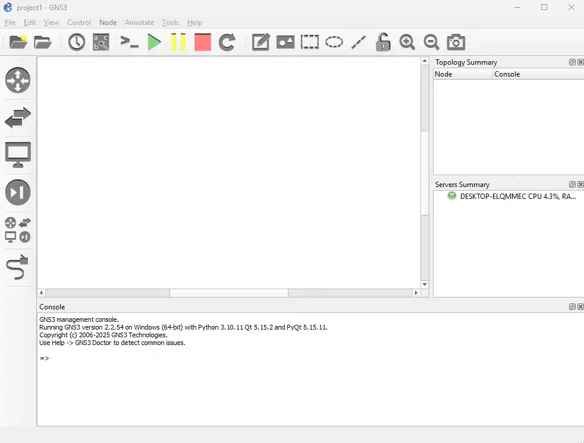Click the canvas vertical scrollbar down arrow
The height and width of the screenshot is (443, 584).
point(425,285)
